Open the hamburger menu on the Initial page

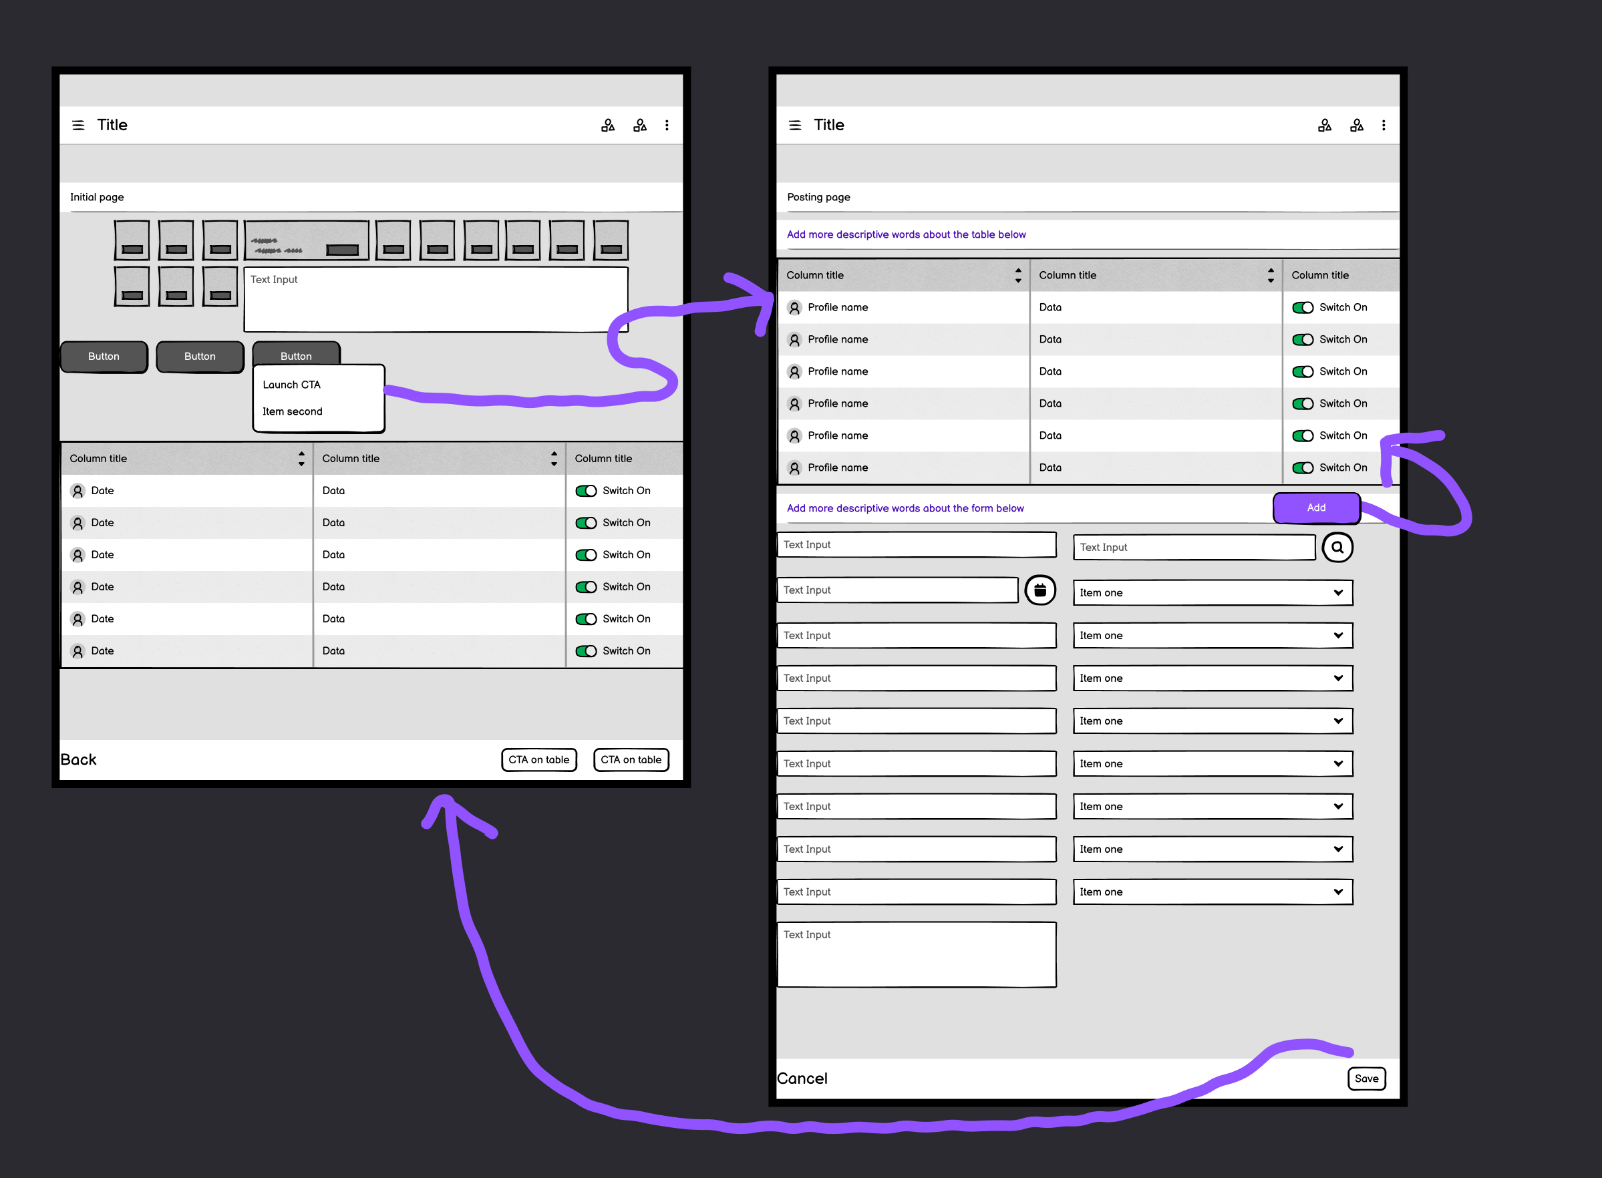tap(78, 125)
